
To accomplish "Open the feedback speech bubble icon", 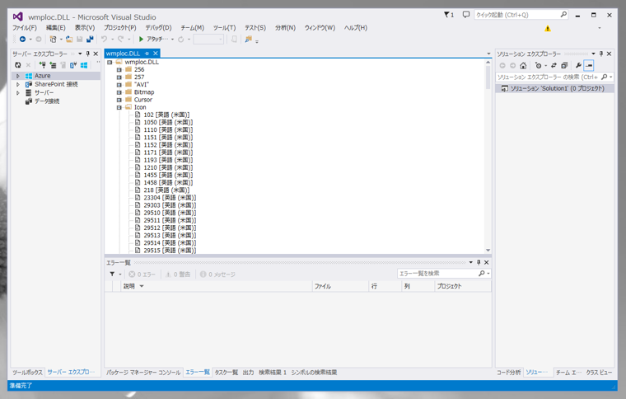I will (466, 15).
